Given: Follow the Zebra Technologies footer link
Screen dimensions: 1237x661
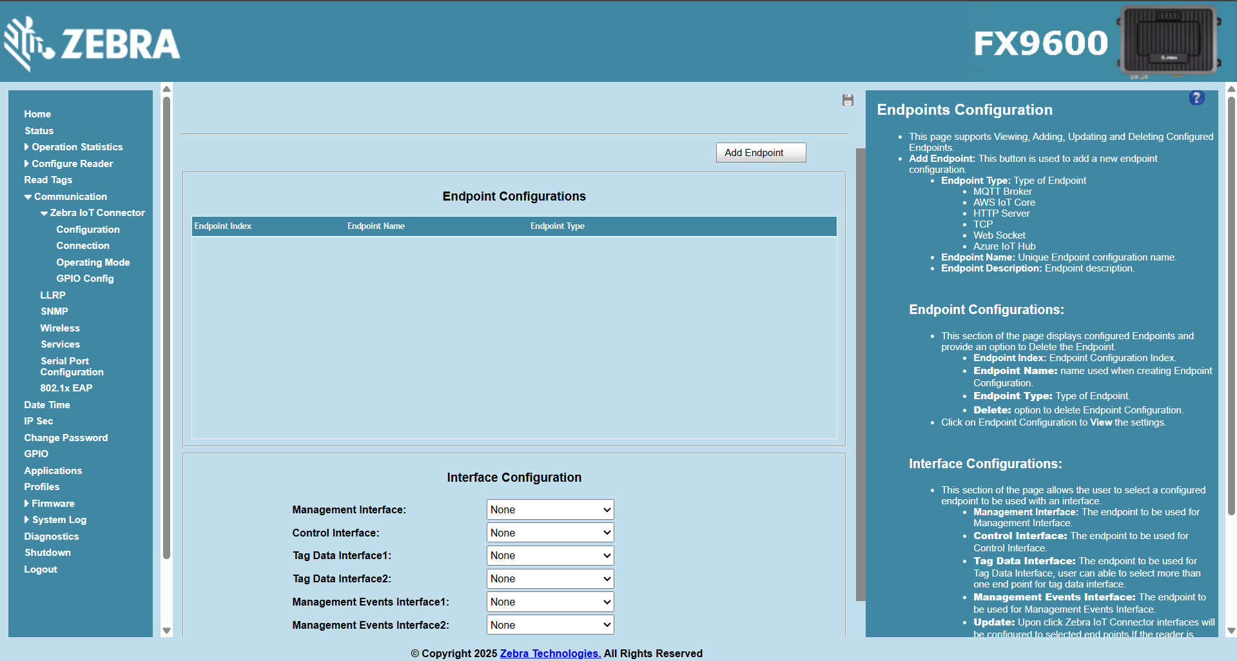Looking at the screenshot, I should click(550, 653).
